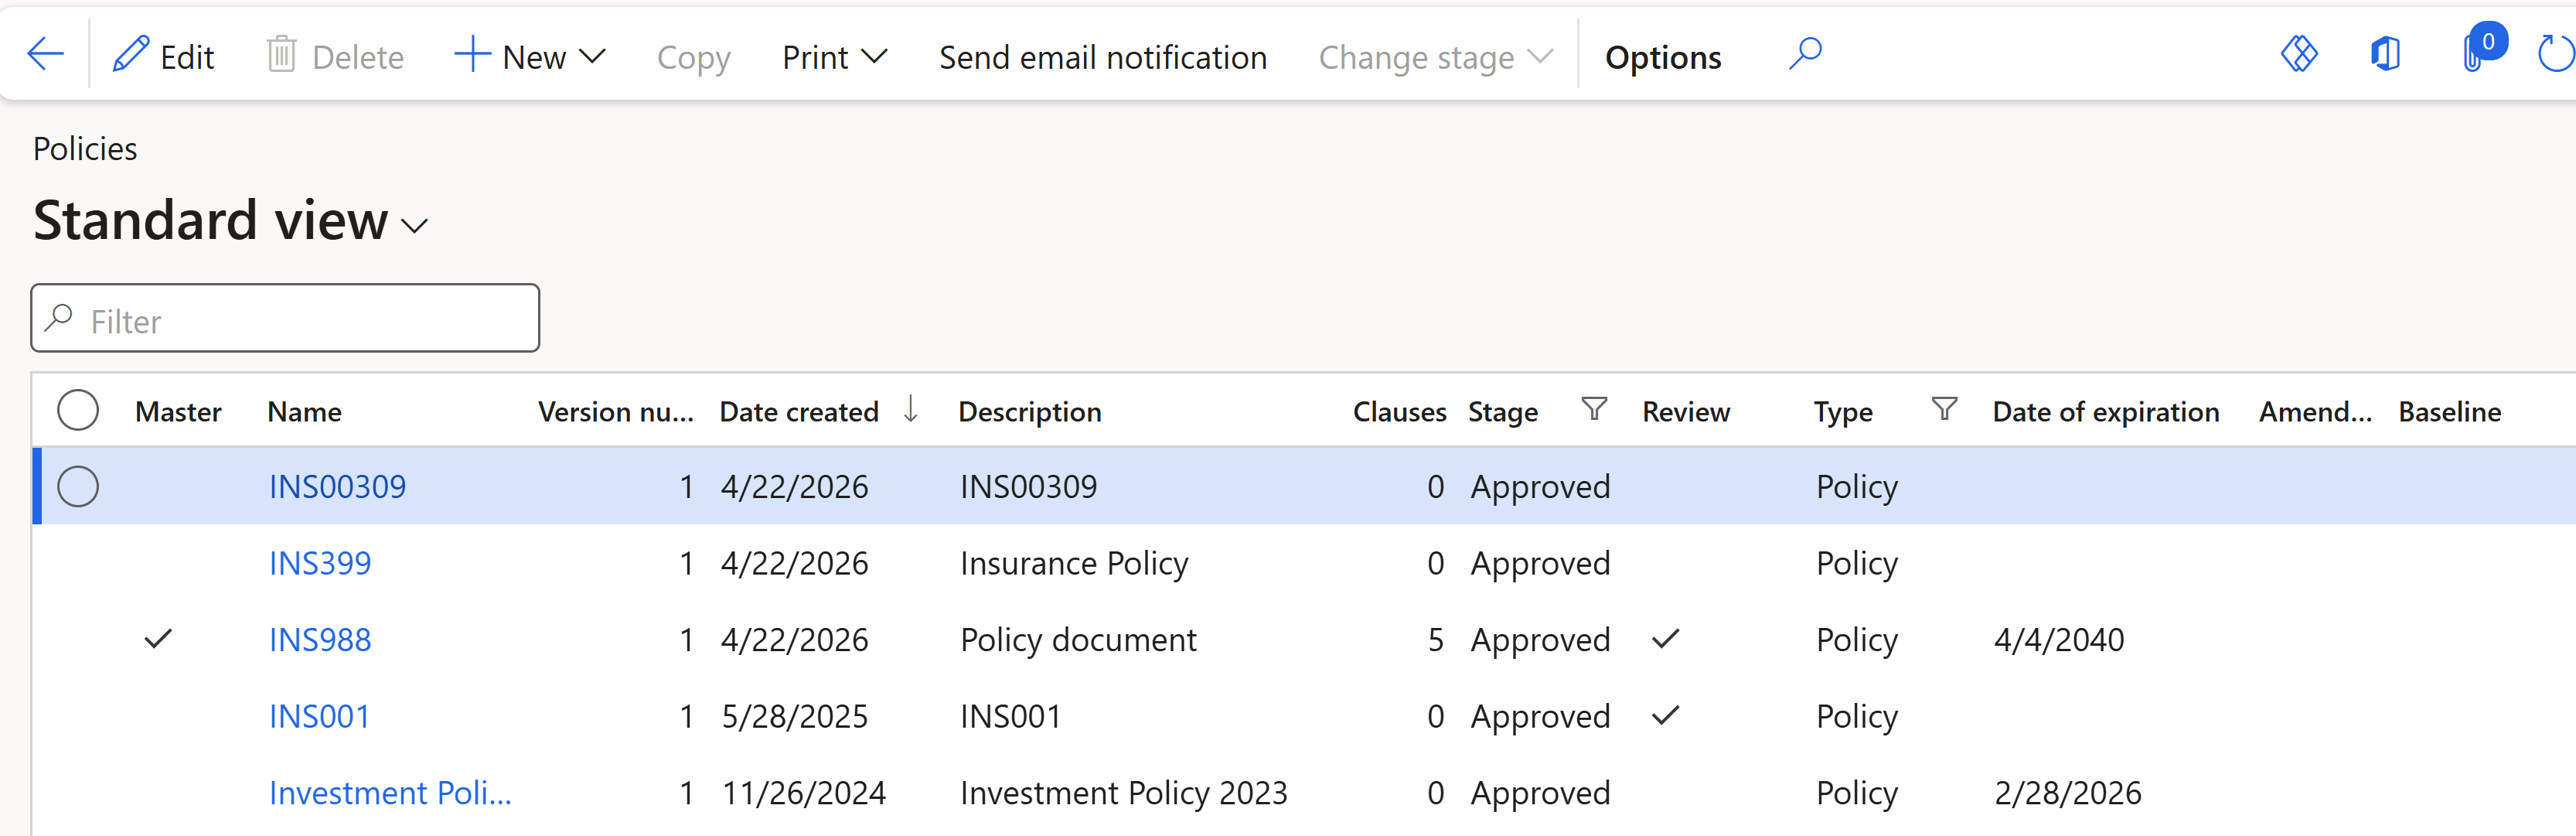The width and height of the screenshot is (2576, 836).
Task: Click the search magnifier in toolbar
Action: point(1805,54)
